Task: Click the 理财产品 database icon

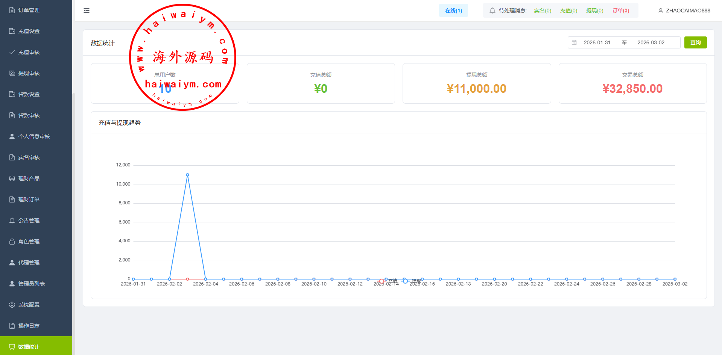Action: 12,178
